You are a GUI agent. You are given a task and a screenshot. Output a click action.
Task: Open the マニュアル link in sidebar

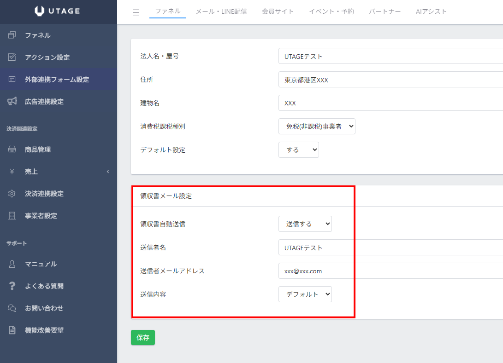click(41, 264)
